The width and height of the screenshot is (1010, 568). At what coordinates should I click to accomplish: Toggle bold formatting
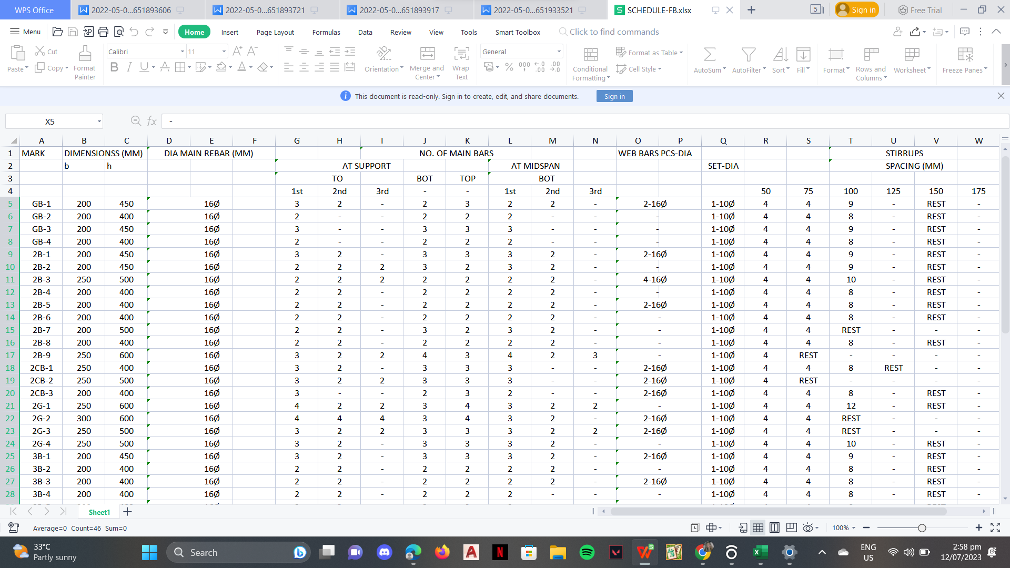point(114,67)
